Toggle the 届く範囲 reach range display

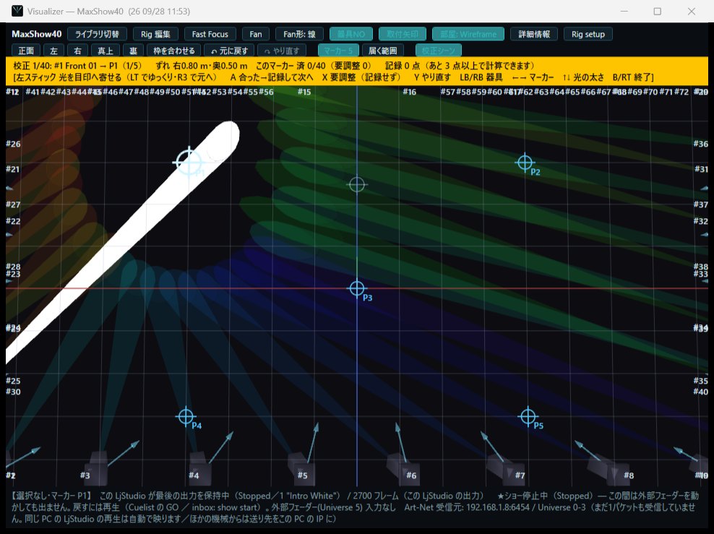[383, 50]
